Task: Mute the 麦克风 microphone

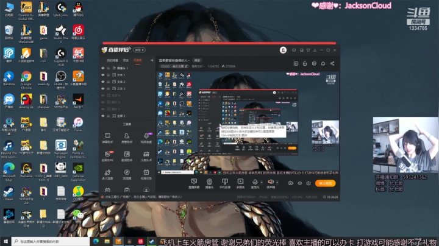Action: [255, 183]
